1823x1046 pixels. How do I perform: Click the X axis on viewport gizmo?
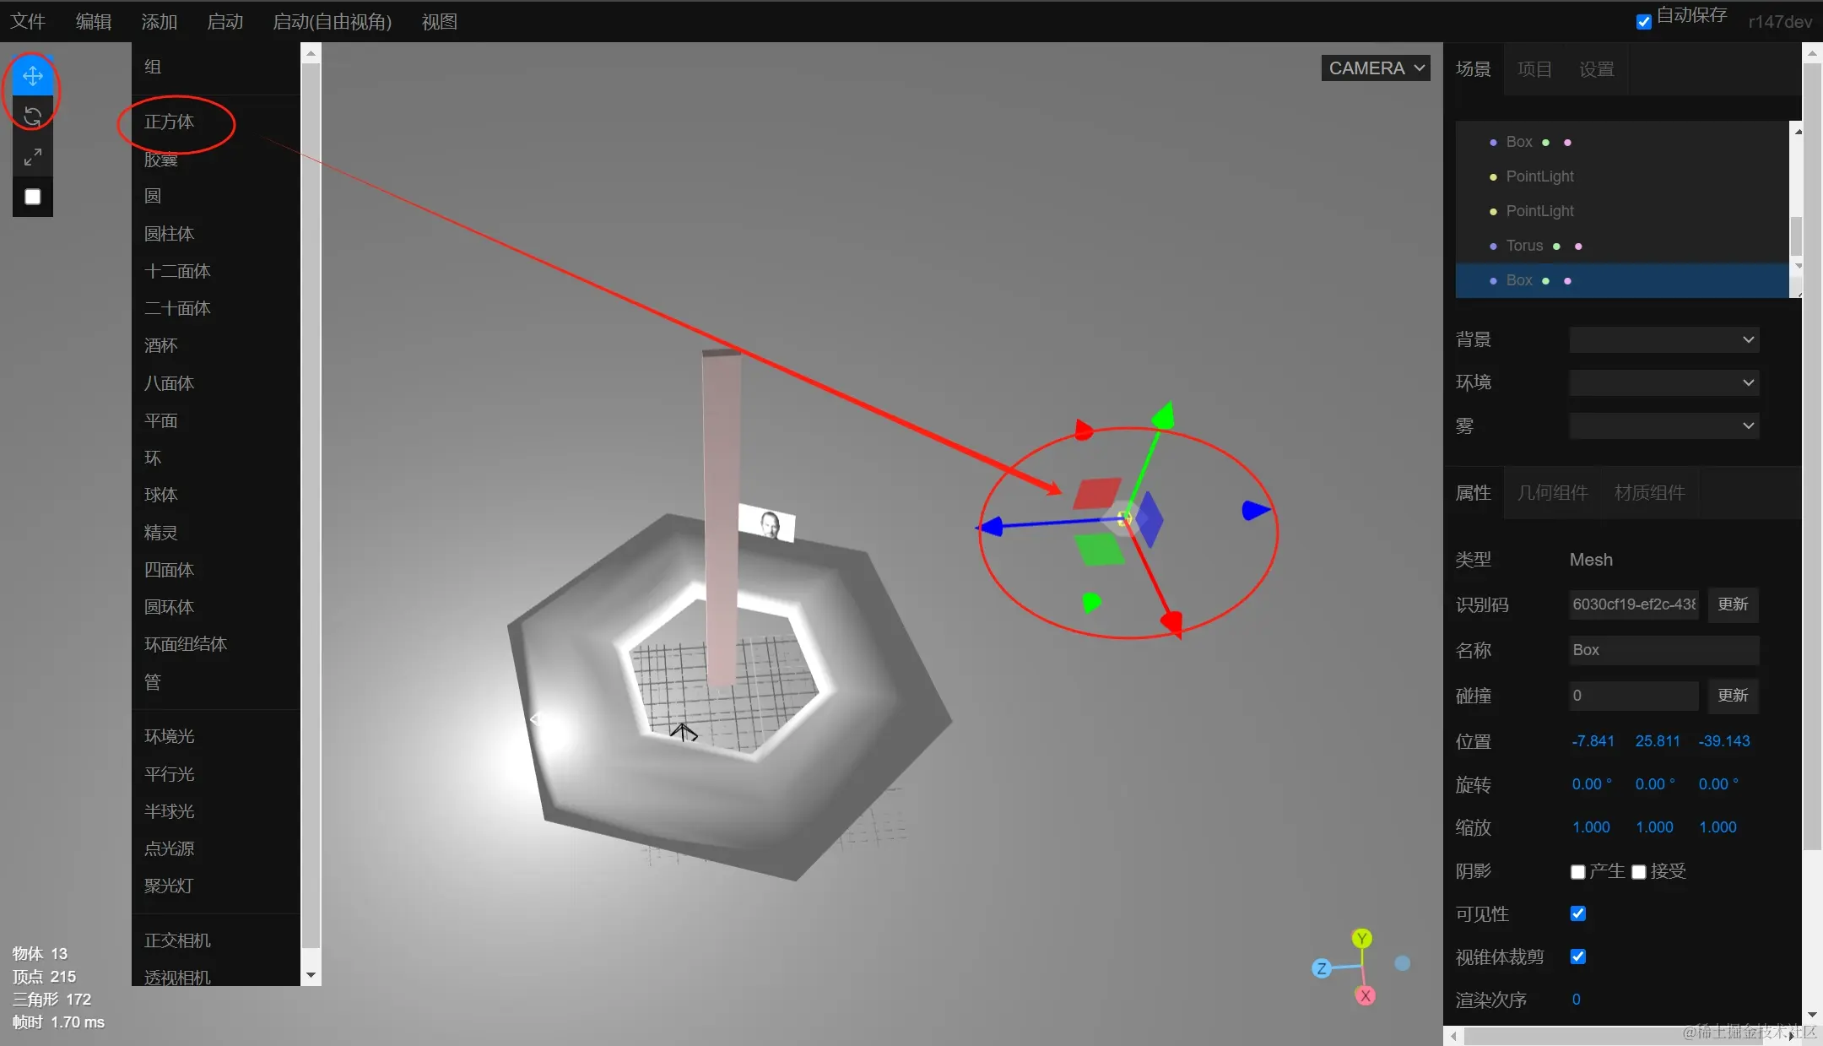1365,995
